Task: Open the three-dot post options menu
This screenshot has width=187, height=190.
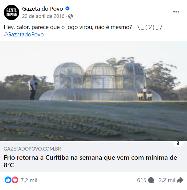Action: pos(176,12)
